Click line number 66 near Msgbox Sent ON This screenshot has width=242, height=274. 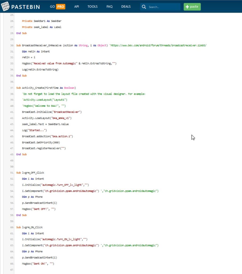pos(11,264)
